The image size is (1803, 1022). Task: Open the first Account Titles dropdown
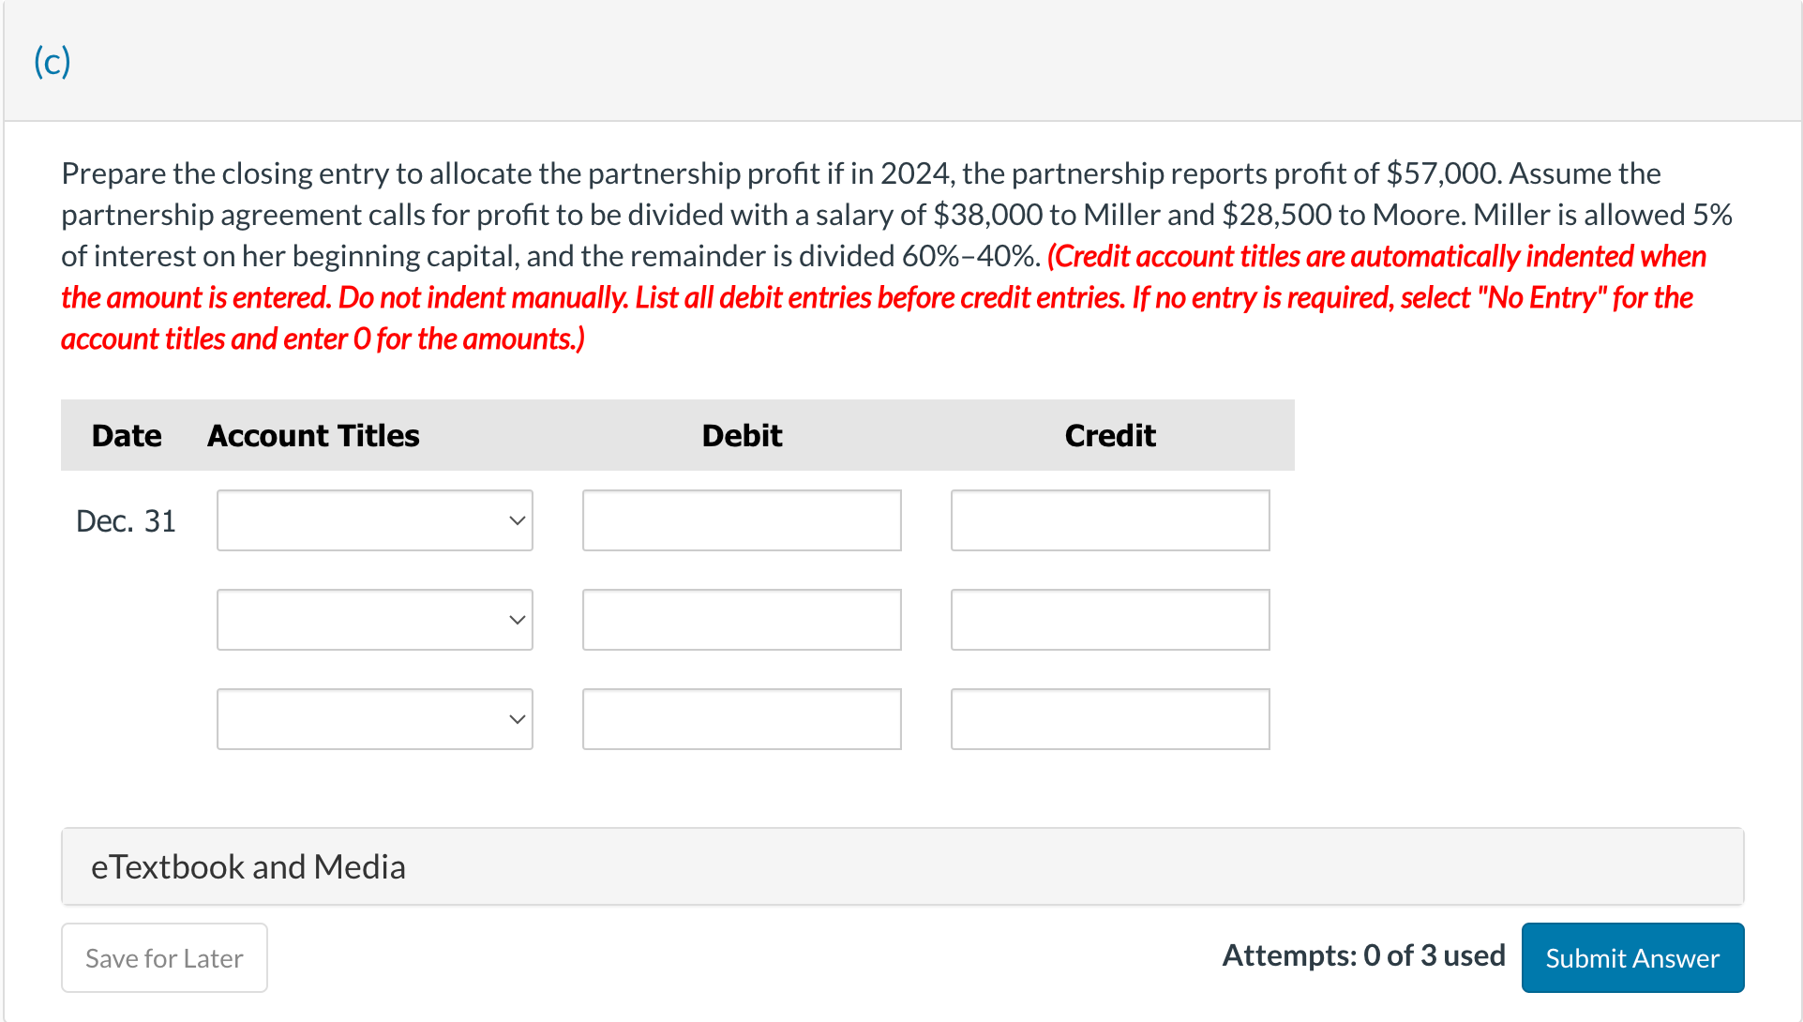[374, 520]
